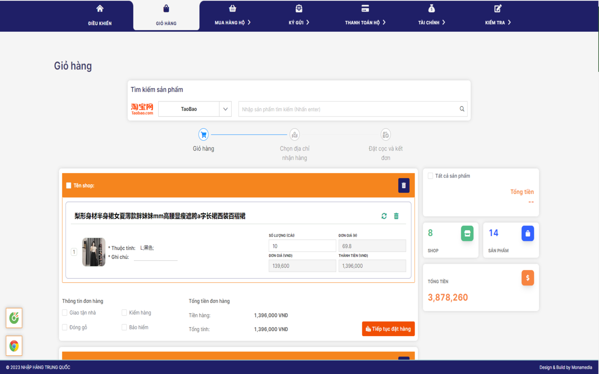Image resolution: width=599 pixels, height=374 pixels.
Task: Expand the Thanh toán hộ menu arrow
Action: [x=384, y=22]
